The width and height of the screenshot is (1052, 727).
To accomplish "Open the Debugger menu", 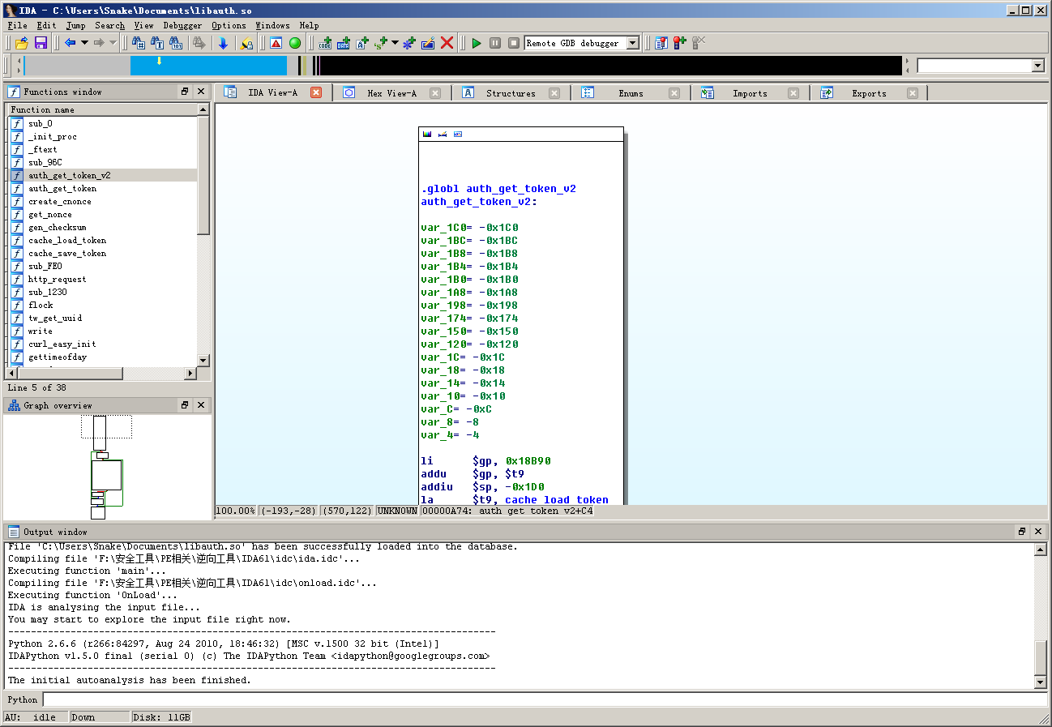I will pos(182,25).
